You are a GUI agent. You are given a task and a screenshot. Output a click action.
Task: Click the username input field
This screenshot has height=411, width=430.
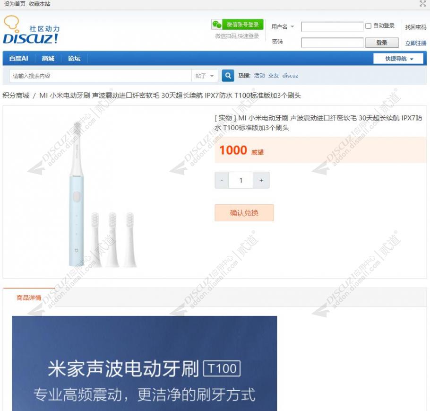[x=332, y=26]
